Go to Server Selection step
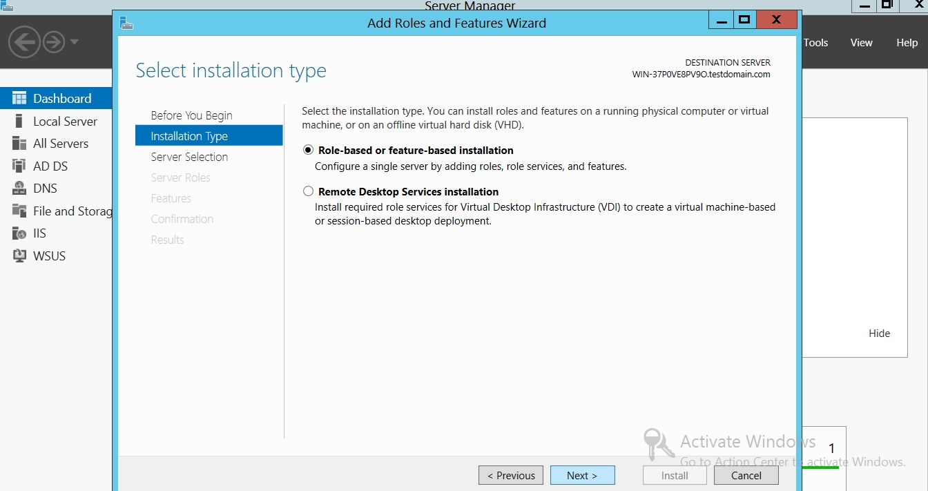 pos(189,157)
